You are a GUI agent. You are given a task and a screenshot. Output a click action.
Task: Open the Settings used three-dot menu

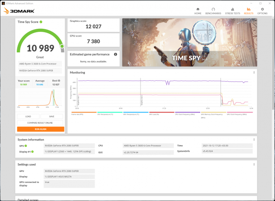pyautogui.click(x=254, y=164)
